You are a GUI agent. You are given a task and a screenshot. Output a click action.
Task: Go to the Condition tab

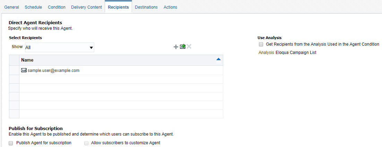tap(57, 7)
